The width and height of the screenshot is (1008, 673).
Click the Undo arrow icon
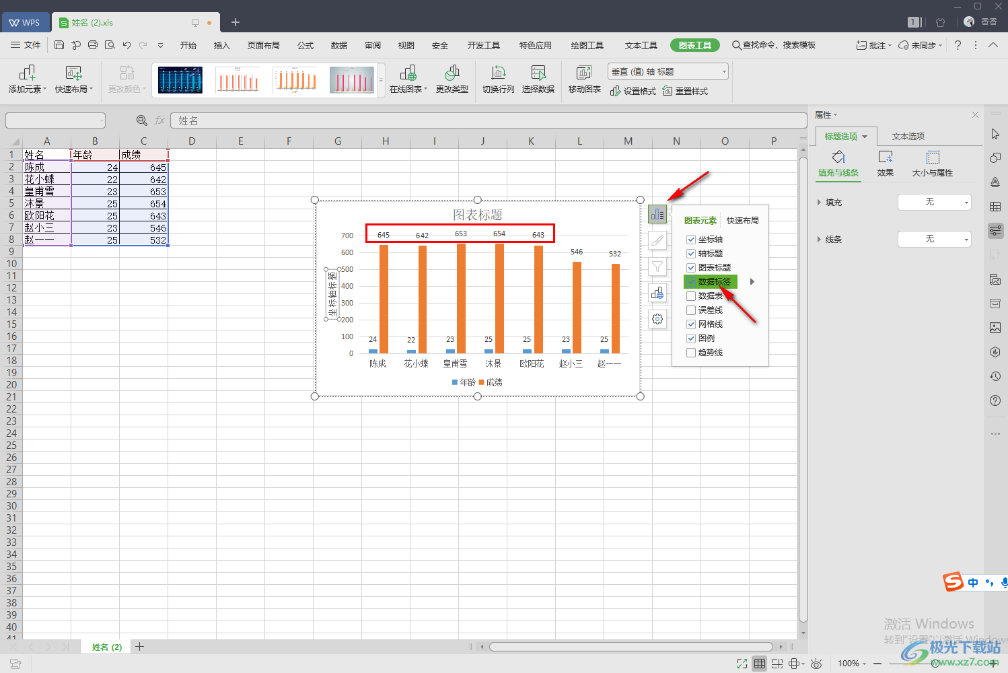[x=127, y=45]
